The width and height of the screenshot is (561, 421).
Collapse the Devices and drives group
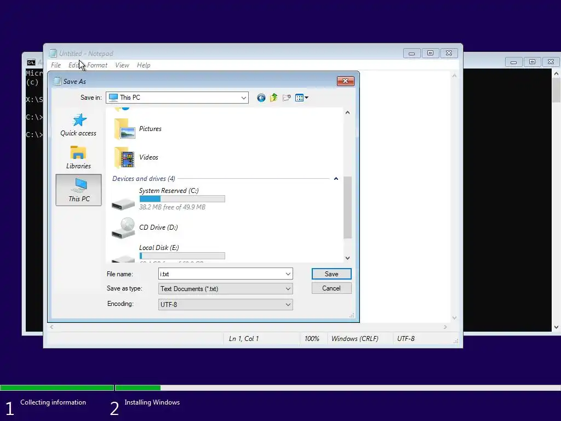[336, 179]
